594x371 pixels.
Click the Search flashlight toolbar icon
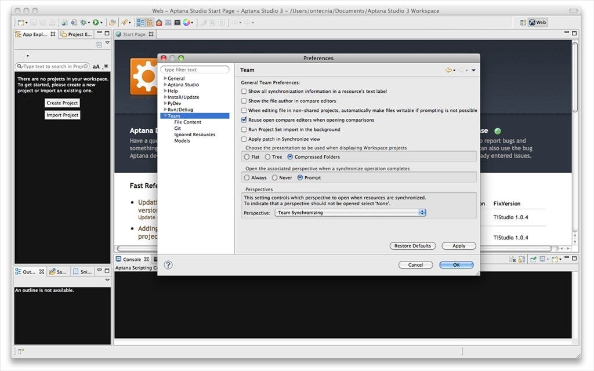pos(124,23)
